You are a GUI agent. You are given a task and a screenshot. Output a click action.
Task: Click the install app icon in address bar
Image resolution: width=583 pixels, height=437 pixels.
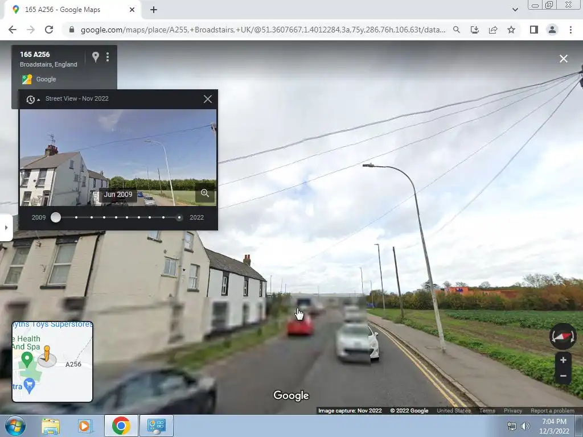(x=475, y=30)
